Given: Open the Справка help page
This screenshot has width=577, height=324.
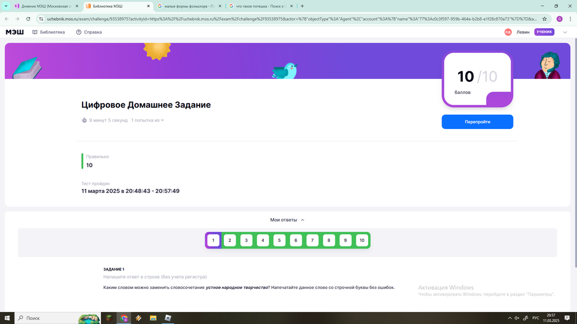Looking at the screenshot, I should click(89, 32).
